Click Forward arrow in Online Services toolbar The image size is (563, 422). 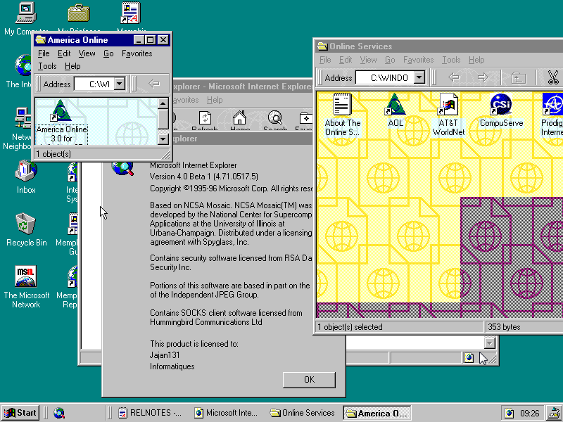pos(483,77)
